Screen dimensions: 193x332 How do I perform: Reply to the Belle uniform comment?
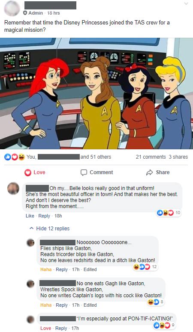tap(44, 216)
